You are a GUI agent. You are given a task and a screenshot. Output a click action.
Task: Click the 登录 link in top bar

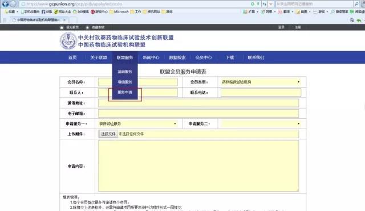click(281, 27)
